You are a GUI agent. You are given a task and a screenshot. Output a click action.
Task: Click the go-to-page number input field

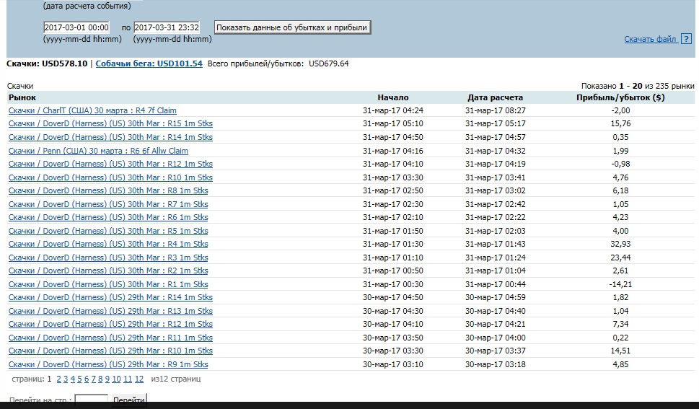coord(91,398)
